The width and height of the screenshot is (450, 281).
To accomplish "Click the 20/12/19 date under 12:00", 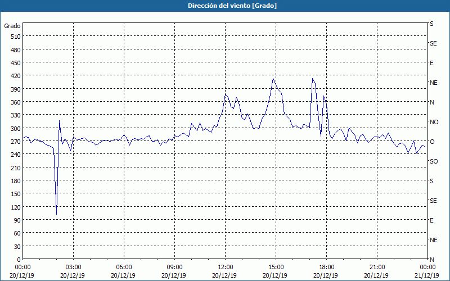I will tap(224, 275).
